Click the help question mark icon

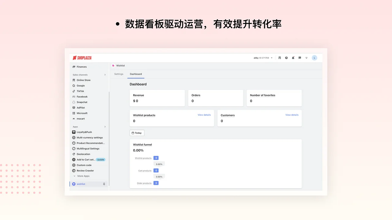286,58
